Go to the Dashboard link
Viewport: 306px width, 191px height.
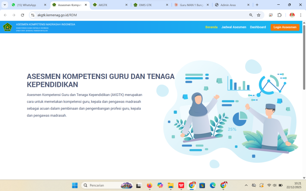click(x=258, y=27)
